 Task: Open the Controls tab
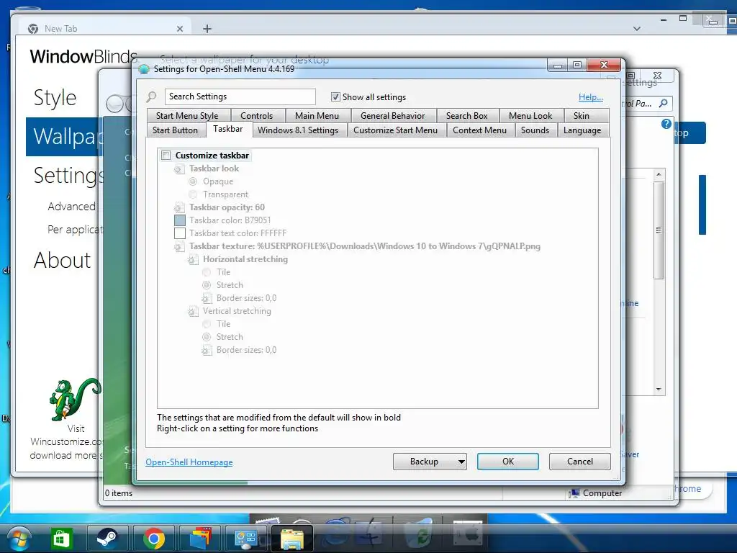tap(257, 116)
